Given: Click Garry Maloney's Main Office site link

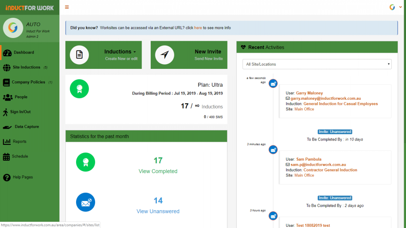Looking at the screenshot, I should point(304,109).
